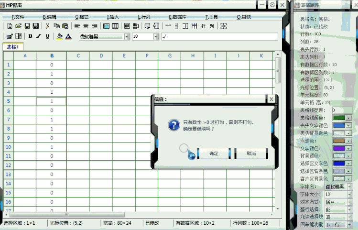The image size is (358, 230).
Task: Confirm the dialog with 确定
Action: [x=214, y=153]
